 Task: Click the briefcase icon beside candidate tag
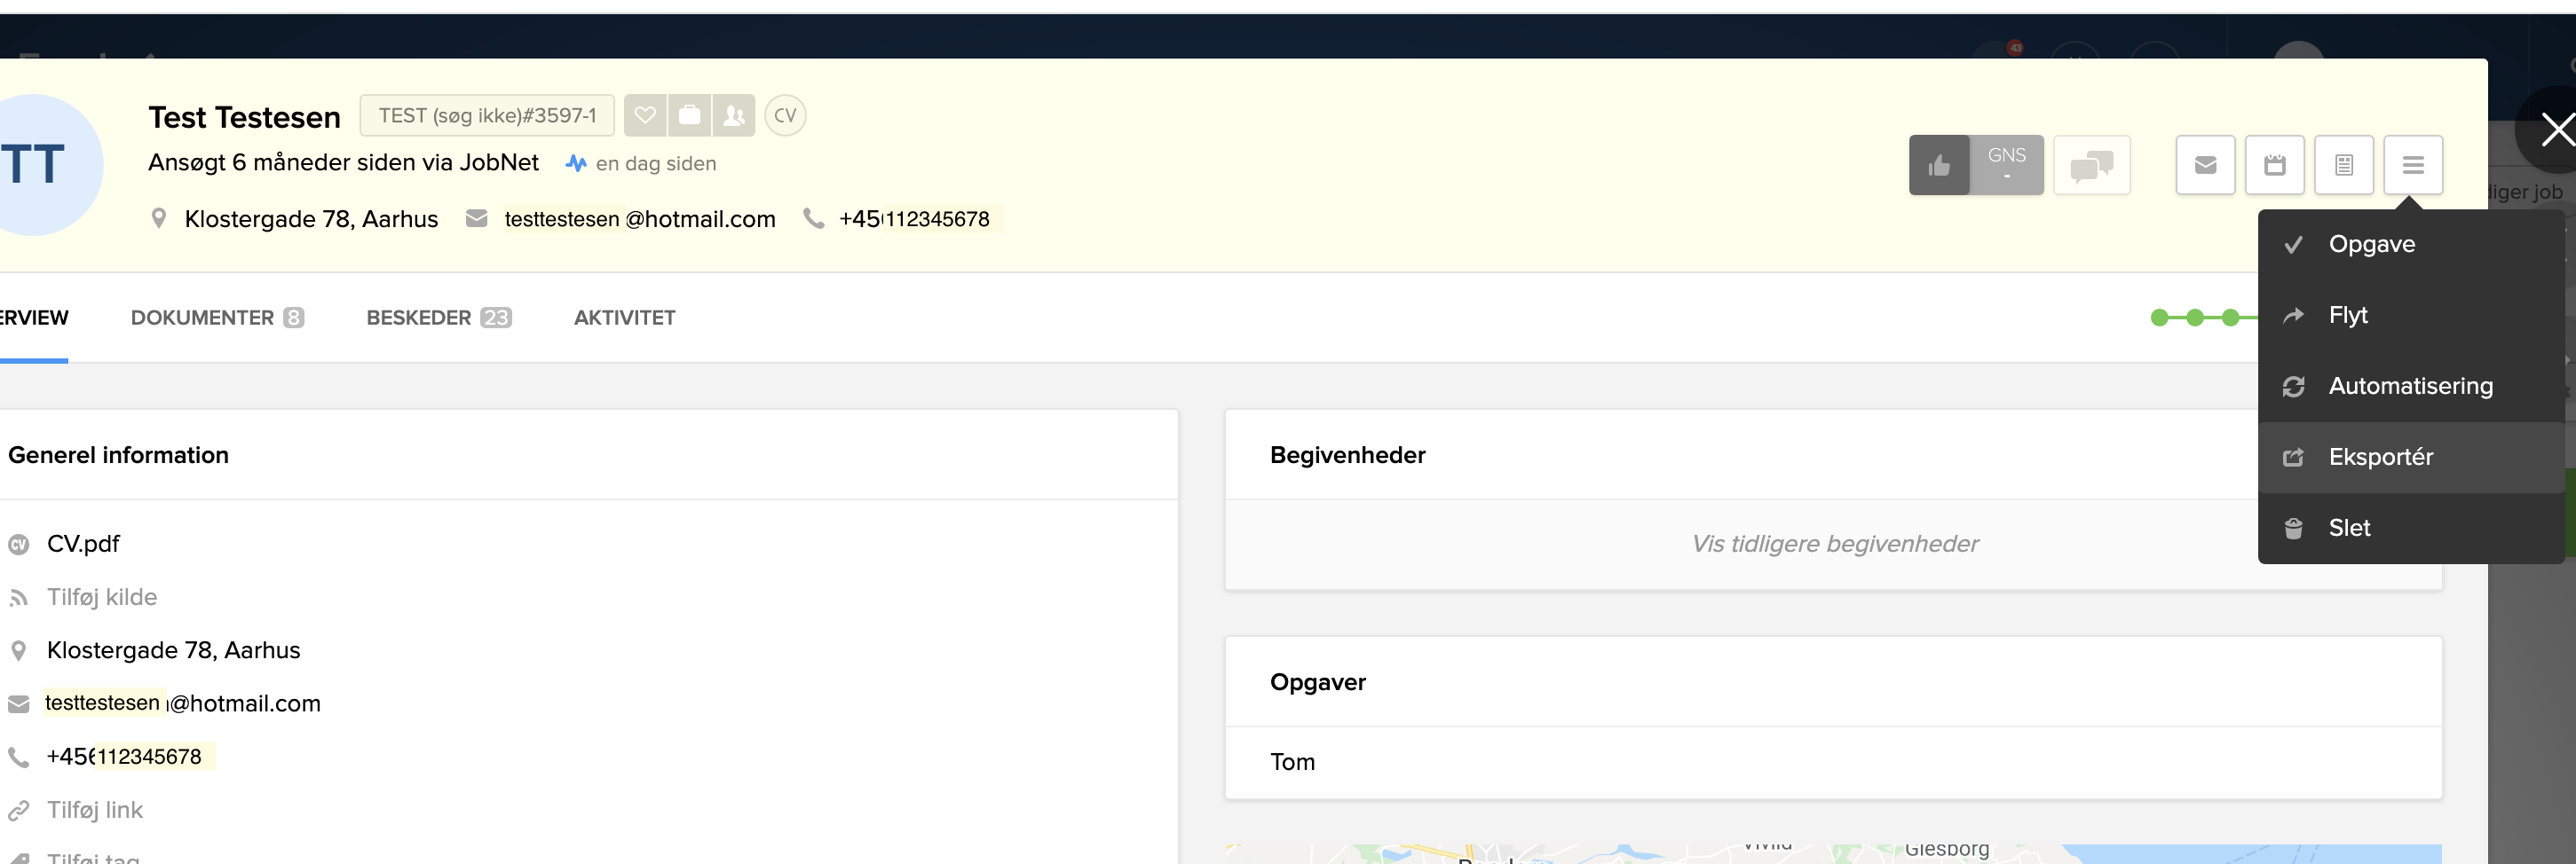tap(689, 116)
